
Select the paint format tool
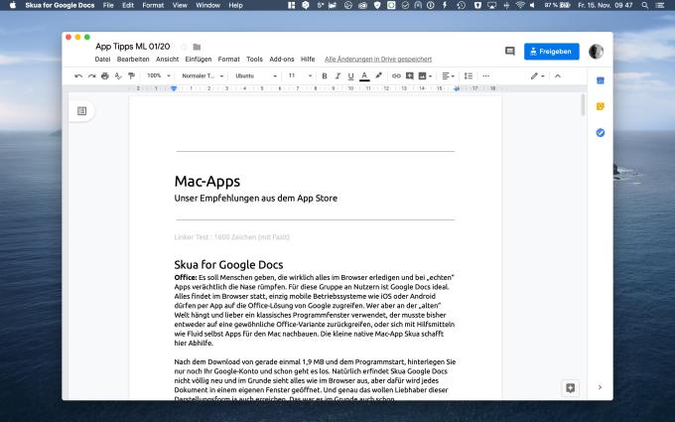[131, 76]
